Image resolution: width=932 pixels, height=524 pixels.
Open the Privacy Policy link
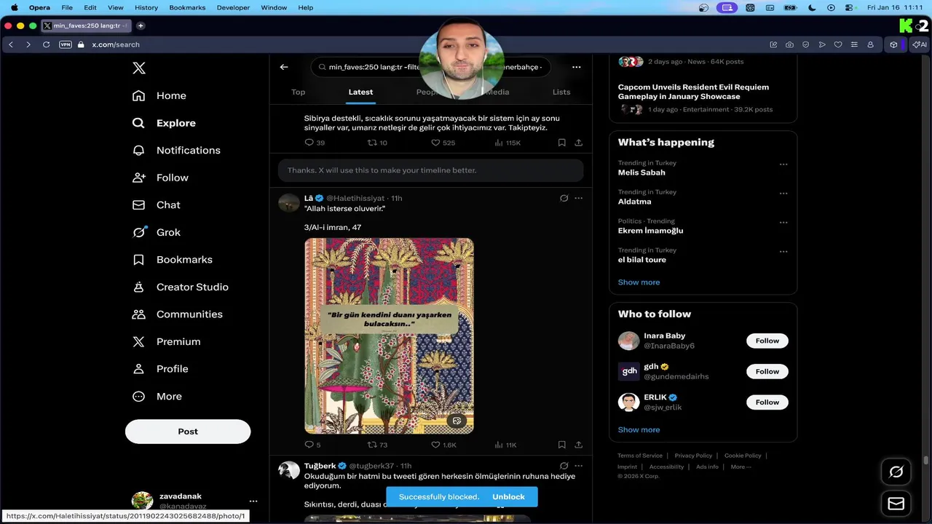693,456
